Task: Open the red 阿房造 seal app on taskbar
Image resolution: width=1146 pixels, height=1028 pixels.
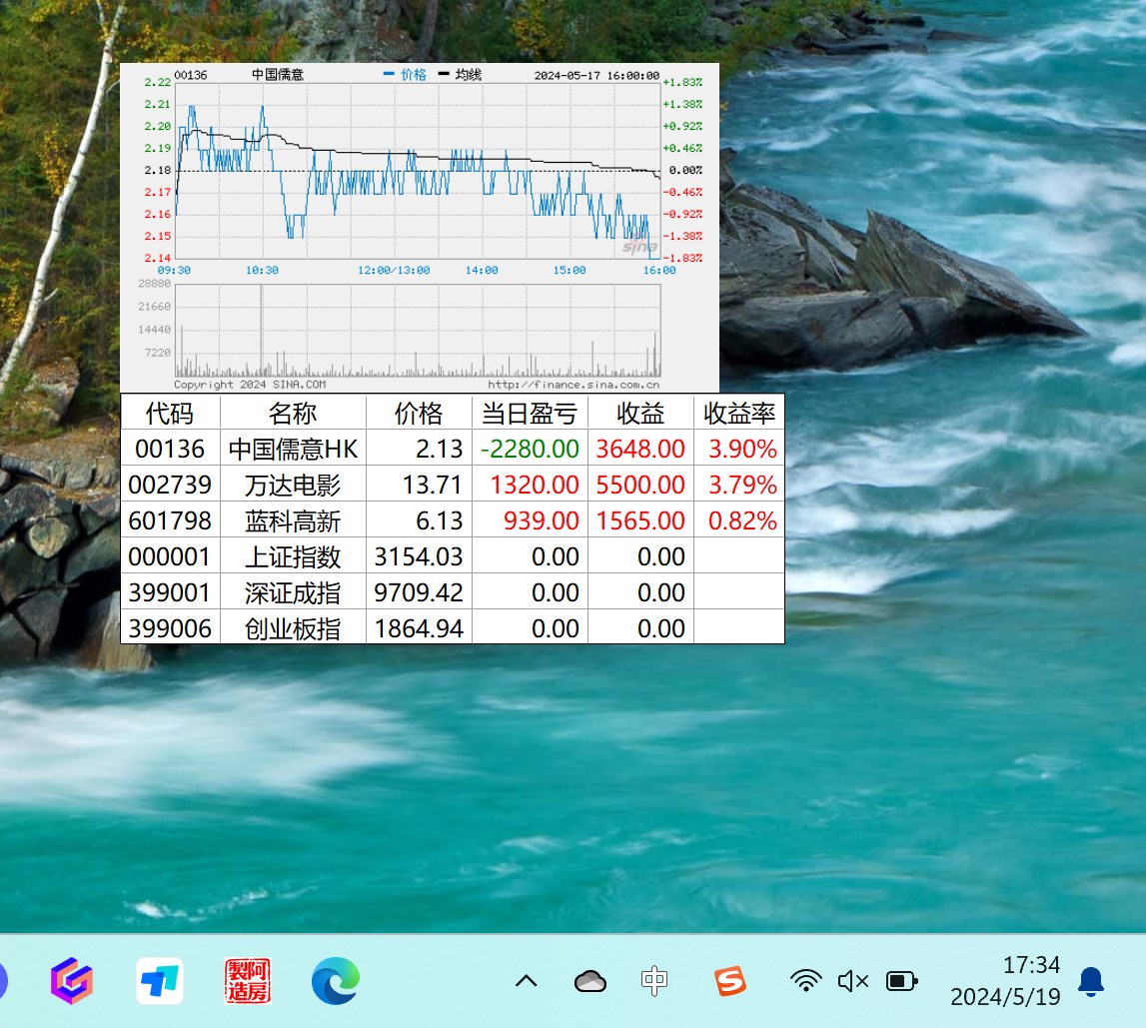Action: coord(247,981)
